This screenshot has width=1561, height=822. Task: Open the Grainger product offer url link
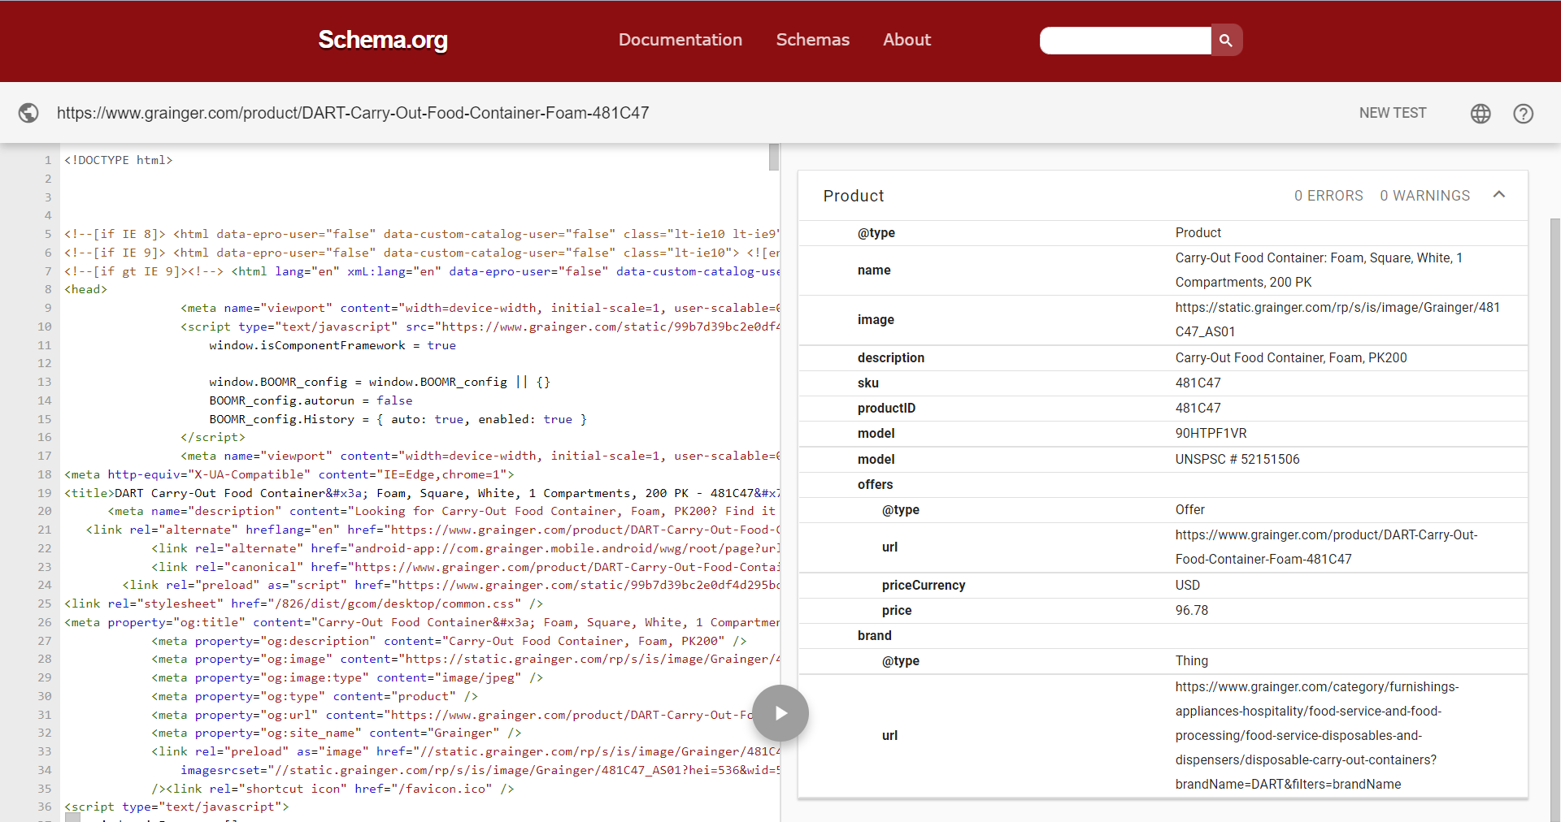click(x=1326, y=547)
